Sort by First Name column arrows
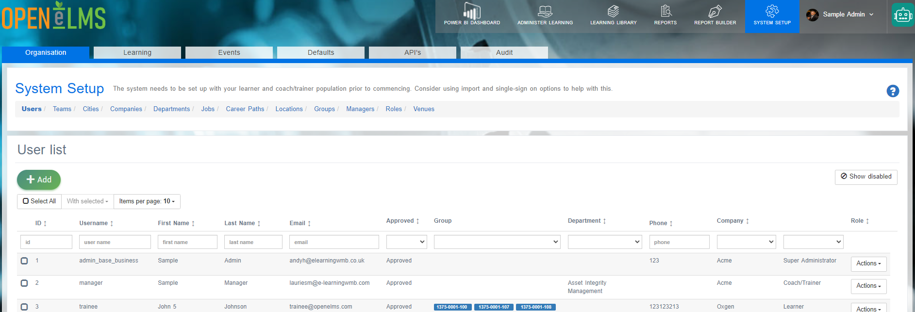Screen dimensions: 915x312 193,224
